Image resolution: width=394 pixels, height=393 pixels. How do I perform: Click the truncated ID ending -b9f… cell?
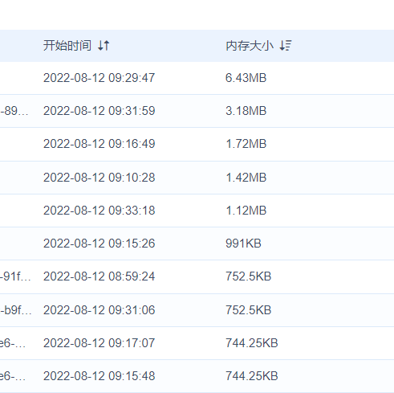(x=16, y=310)
